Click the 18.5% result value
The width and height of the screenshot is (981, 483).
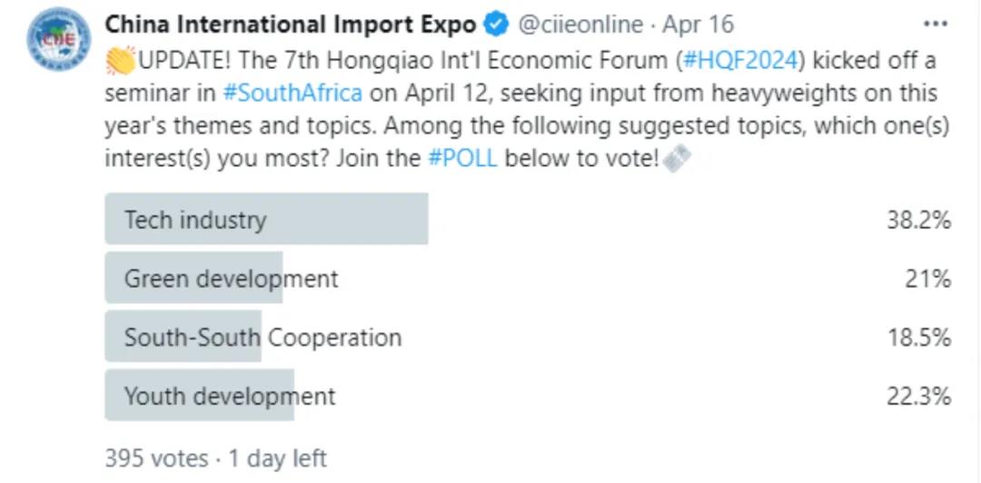pos(919,337)
